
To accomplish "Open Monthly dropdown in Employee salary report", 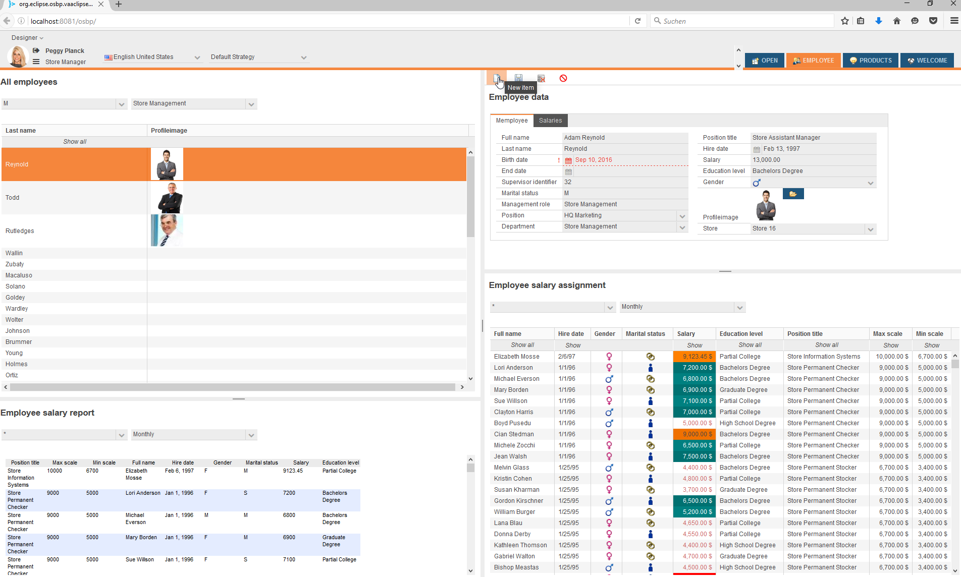I will click(251, 435).
